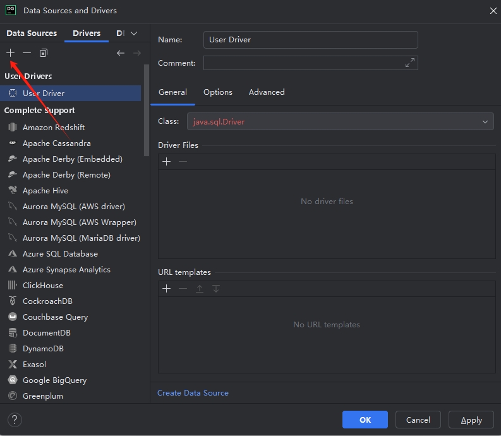Click the Create Data Source link
Viewport: 501px width, 436px height.
(x=193, y=393)
